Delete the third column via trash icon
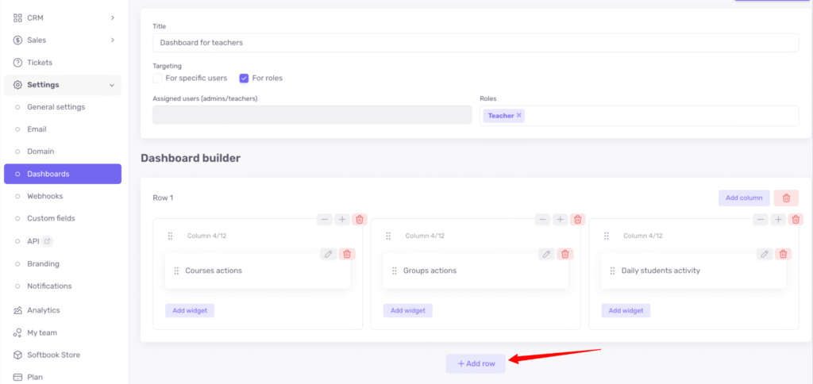 [x=796, y=220]
